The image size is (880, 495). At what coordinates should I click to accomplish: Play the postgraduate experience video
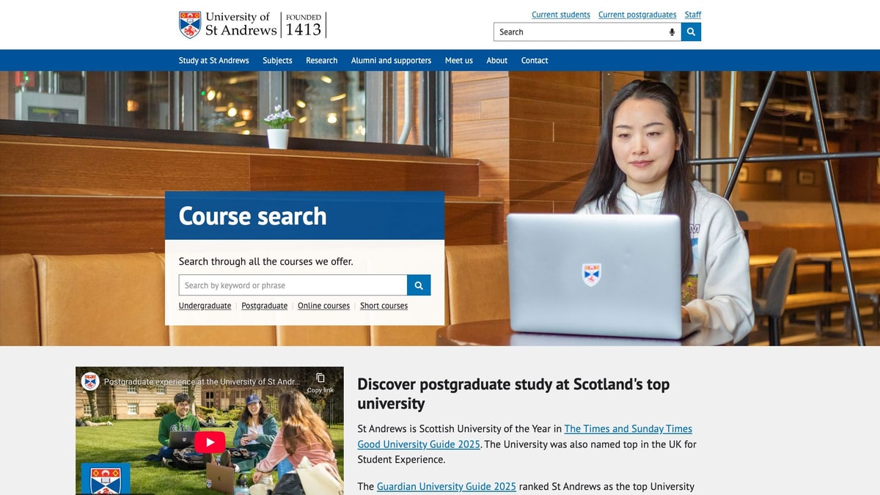click(209, 441)
